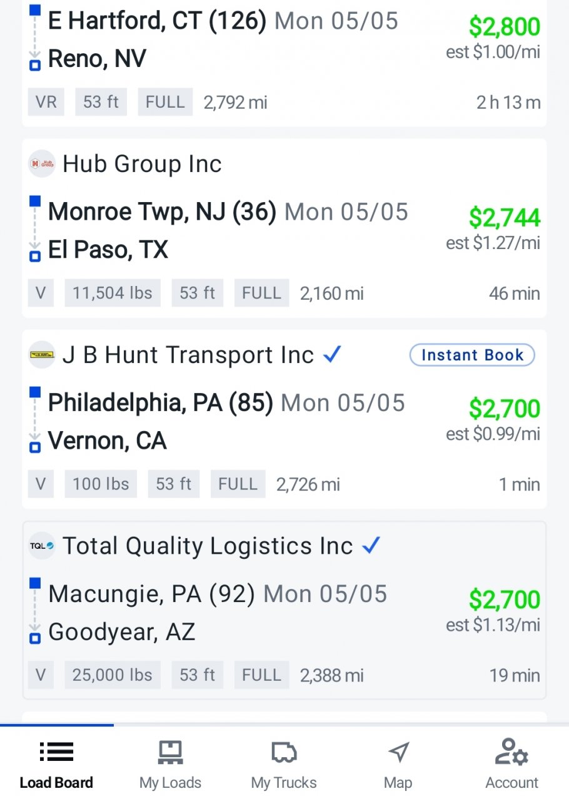This screenshot has width=569, height=801.
Task: Tap the Hub Group Inc logo
Action: [x=42, y=164]
